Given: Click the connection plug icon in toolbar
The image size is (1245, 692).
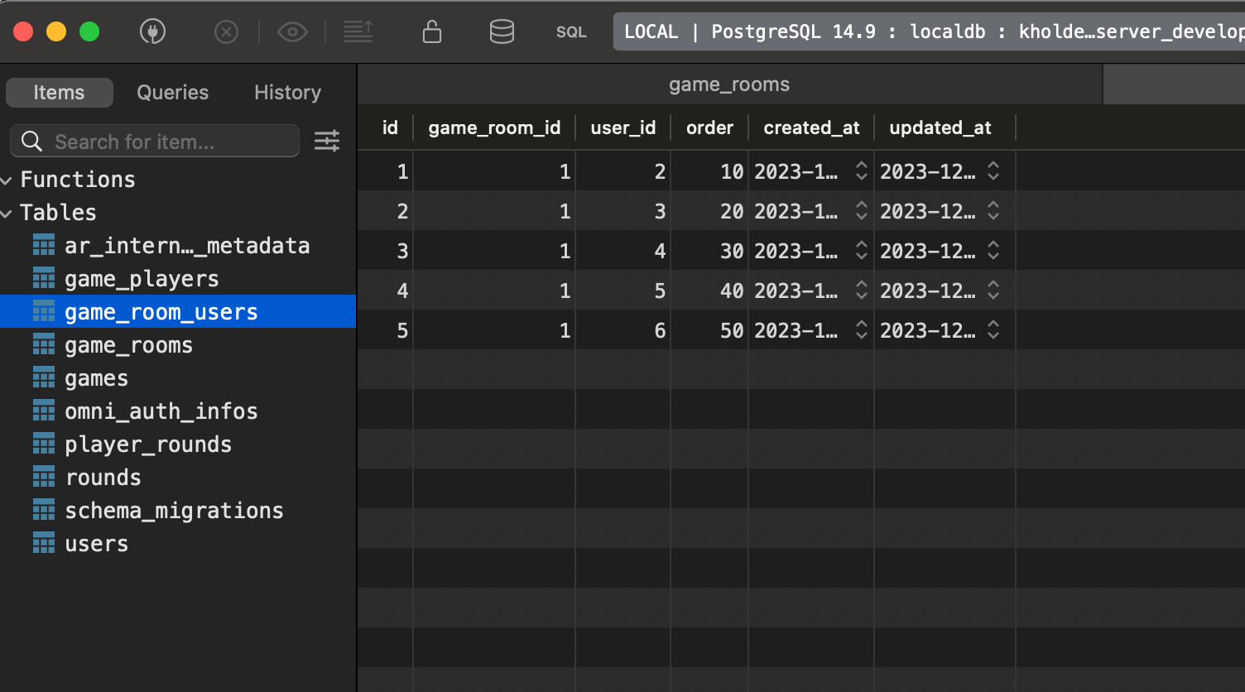Looking at the screenshot, I should pyautogui.click(x=152, y=32).
